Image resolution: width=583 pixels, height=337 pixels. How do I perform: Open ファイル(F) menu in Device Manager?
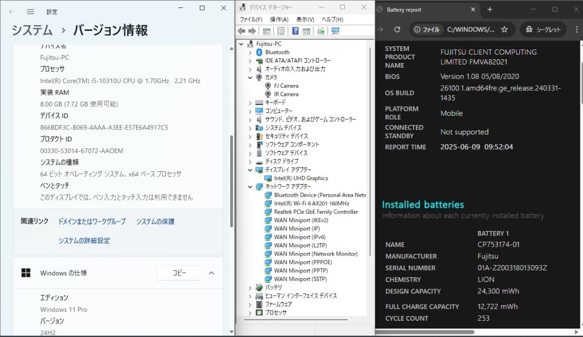click(251, 19)
